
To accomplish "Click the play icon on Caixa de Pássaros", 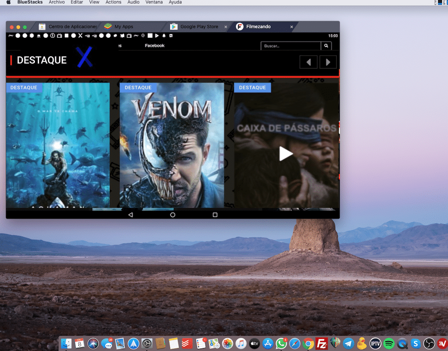I will click(286, 153).
